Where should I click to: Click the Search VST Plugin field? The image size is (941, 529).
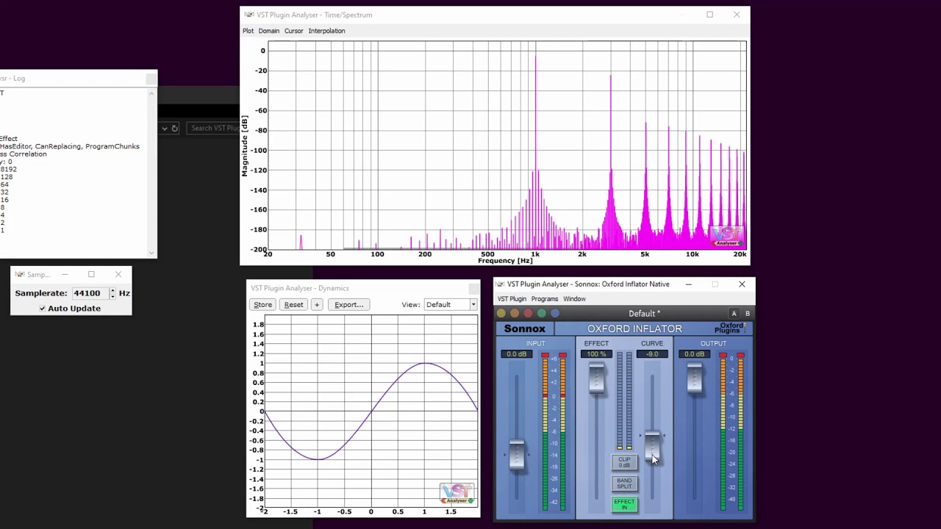[213, 129]
